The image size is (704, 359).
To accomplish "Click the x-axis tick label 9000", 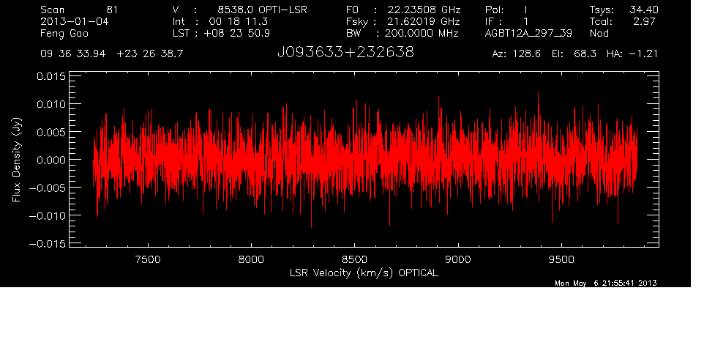I will [458, 259].
